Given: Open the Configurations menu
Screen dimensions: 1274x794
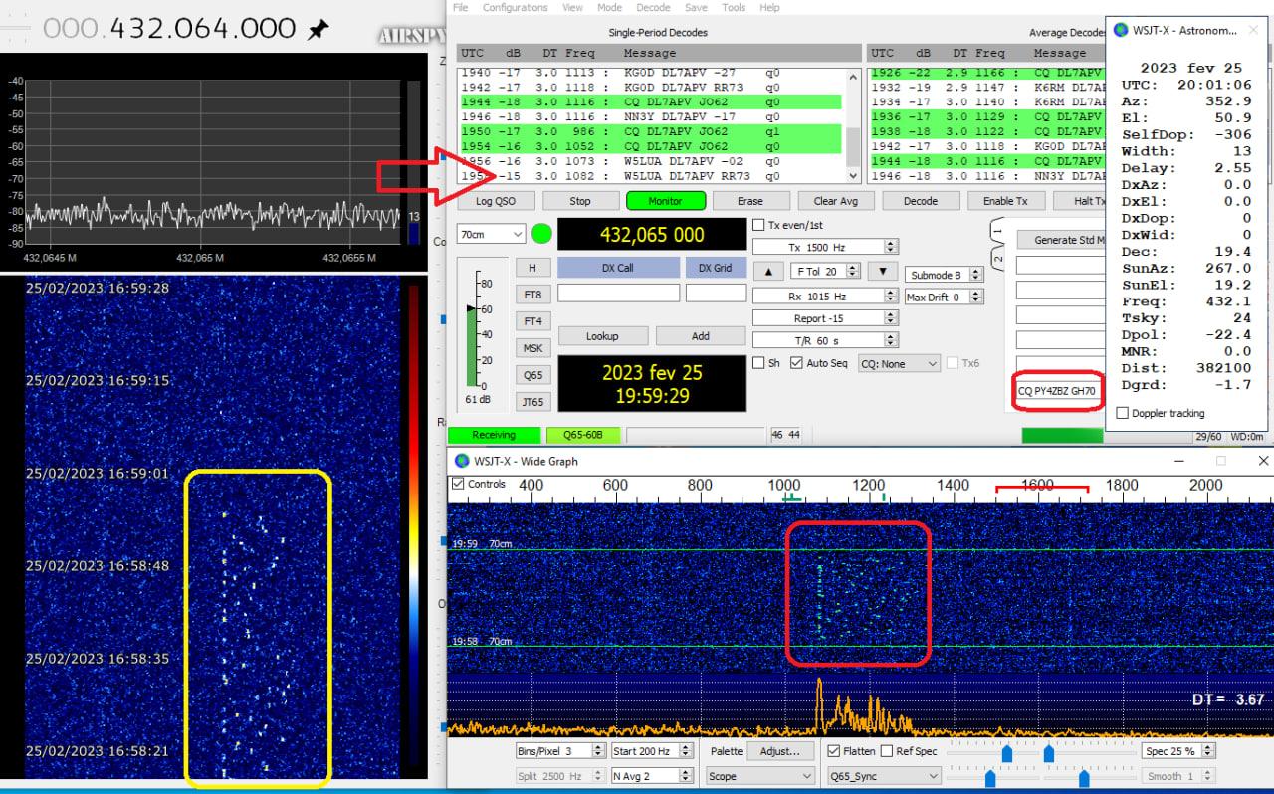Looking at the screenshot, I should tap(515, 7).
